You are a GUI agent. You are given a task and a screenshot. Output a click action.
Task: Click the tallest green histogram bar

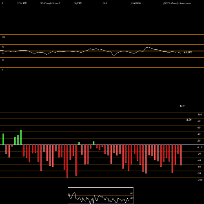(x=21, y=137)
